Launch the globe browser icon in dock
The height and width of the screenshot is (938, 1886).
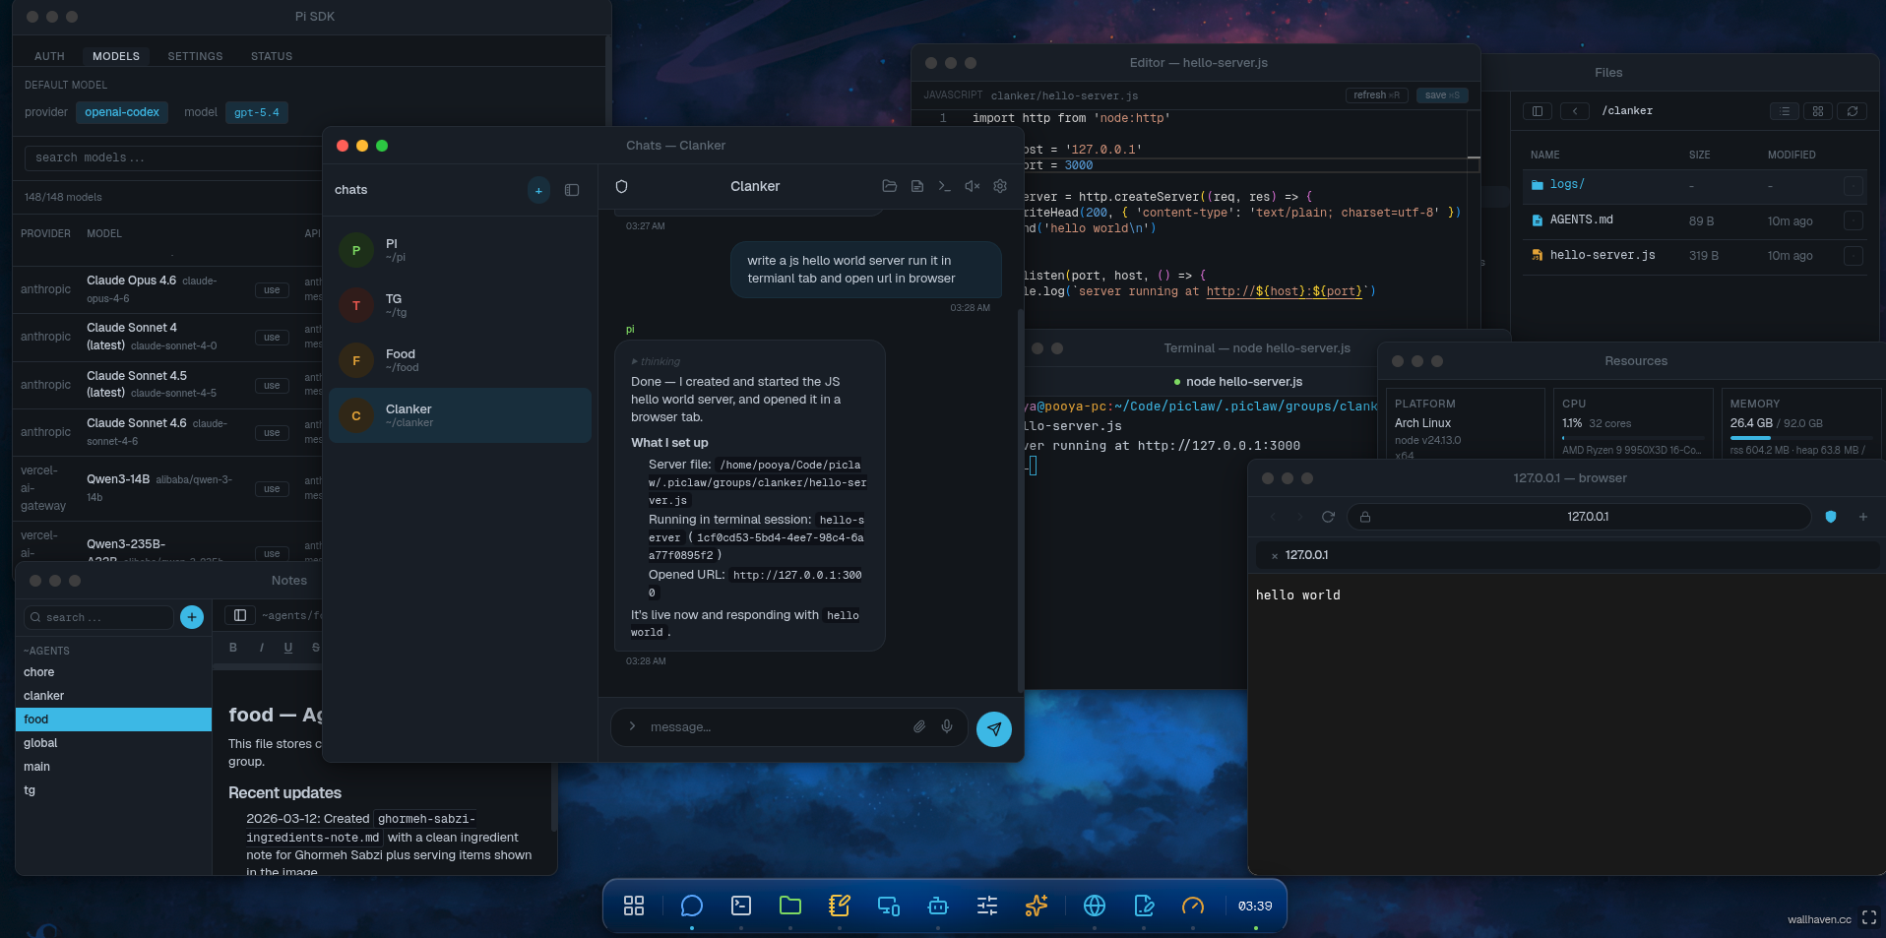[1094, 906]
